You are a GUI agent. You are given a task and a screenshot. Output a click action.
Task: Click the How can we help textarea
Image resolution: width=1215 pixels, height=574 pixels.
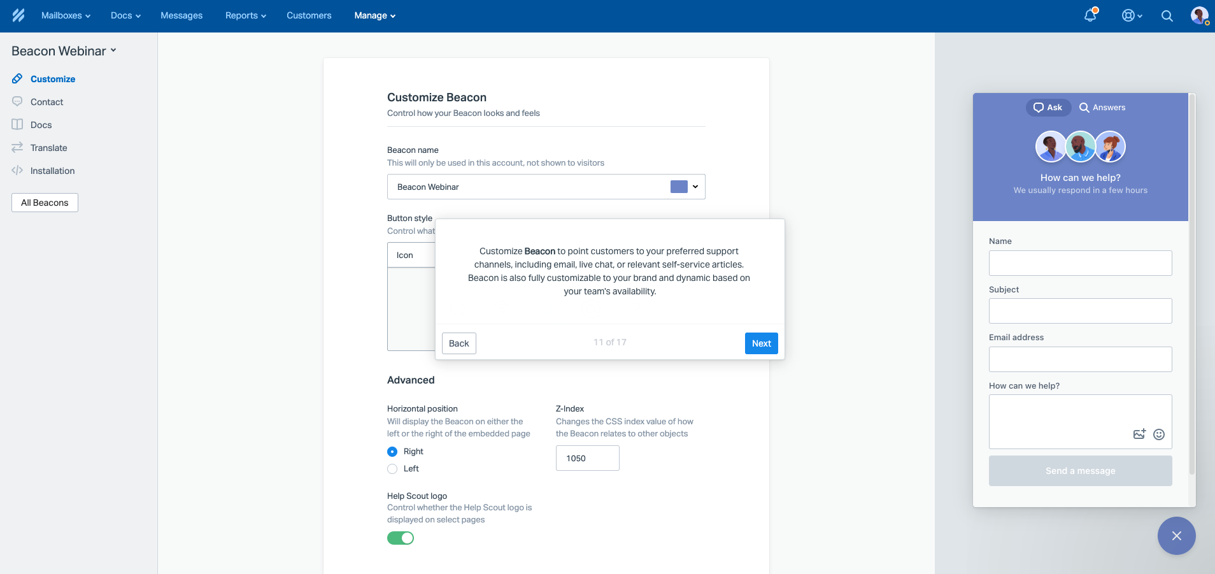pos(1081,422)
